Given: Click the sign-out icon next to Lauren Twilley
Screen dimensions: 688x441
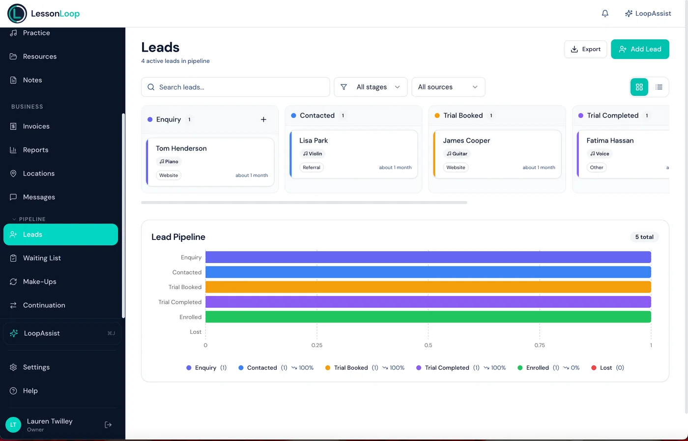Looking at the screenshot, I should 108,424.
